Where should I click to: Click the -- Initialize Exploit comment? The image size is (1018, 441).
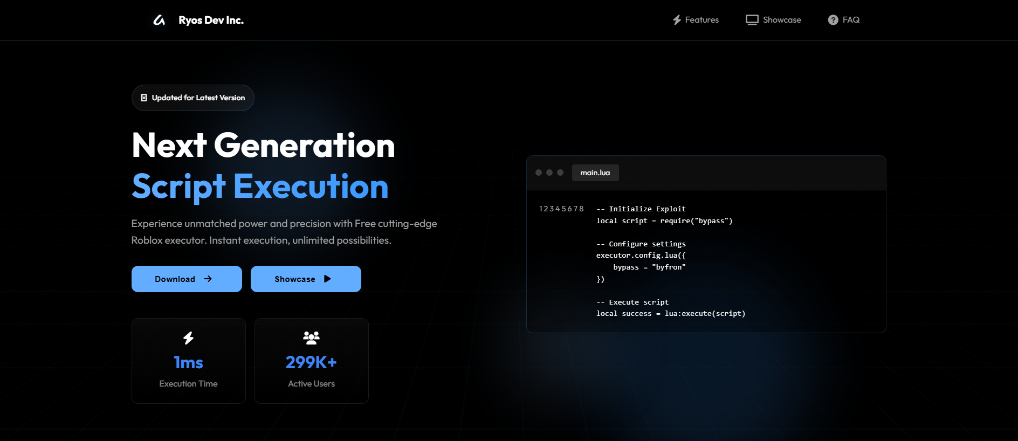(x=641, y=209)
